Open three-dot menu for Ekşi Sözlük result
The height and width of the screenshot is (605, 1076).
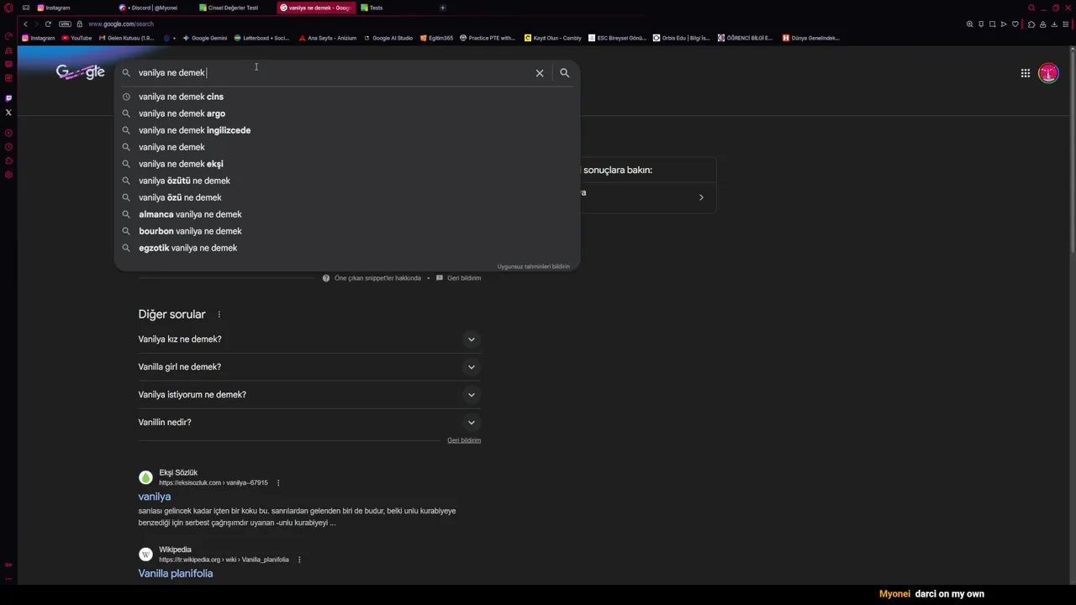click(x=278, y=483)
